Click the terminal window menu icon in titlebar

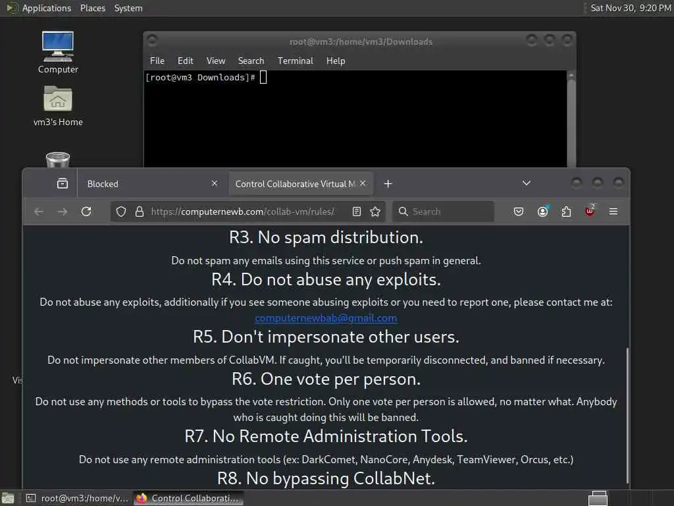(152, 40)
